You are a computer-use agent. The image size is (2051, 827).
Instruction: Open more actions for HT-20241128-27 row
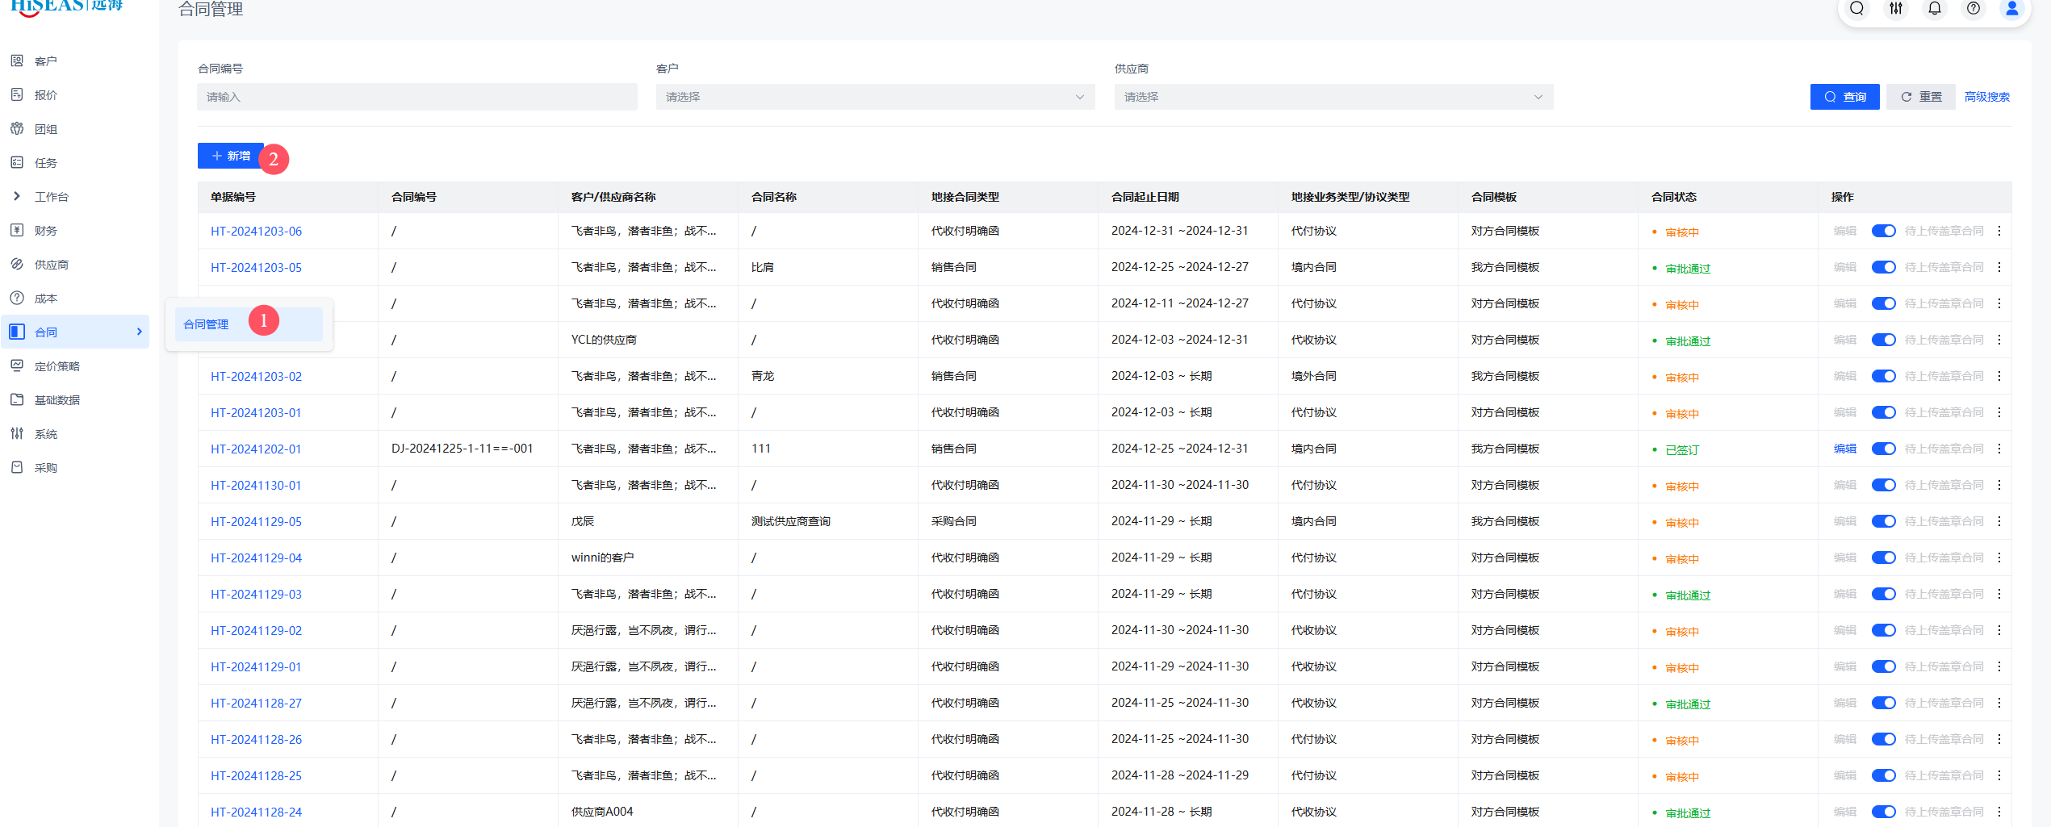1999,703
